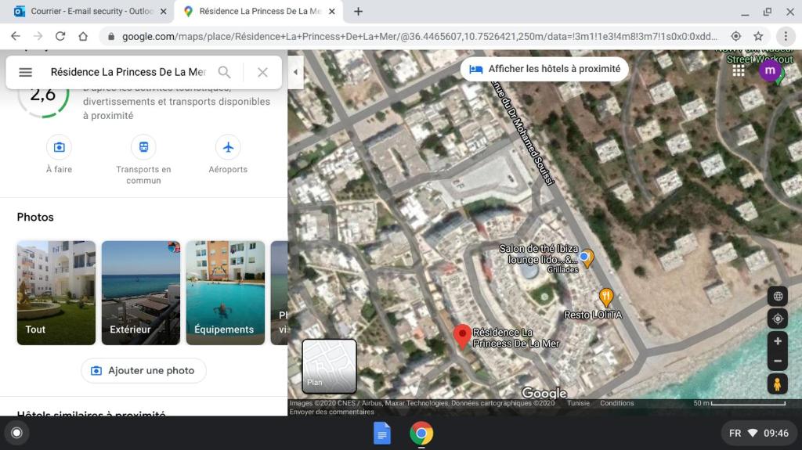Click the Resto LOLITA restaurant marker
This screenshot has width=802, height=450.
[x=605, y=297]
